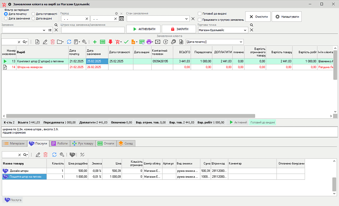Click the purple printer icon

149,42
